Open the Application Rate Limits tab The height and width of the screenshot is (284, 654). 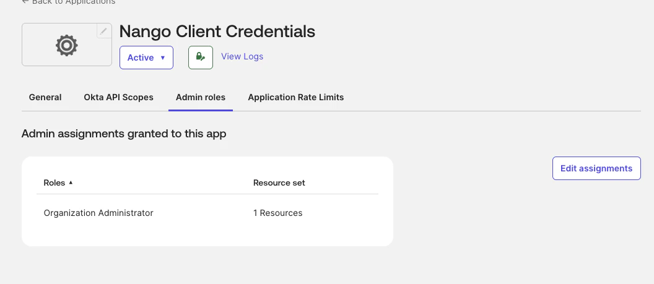[295, 97]
